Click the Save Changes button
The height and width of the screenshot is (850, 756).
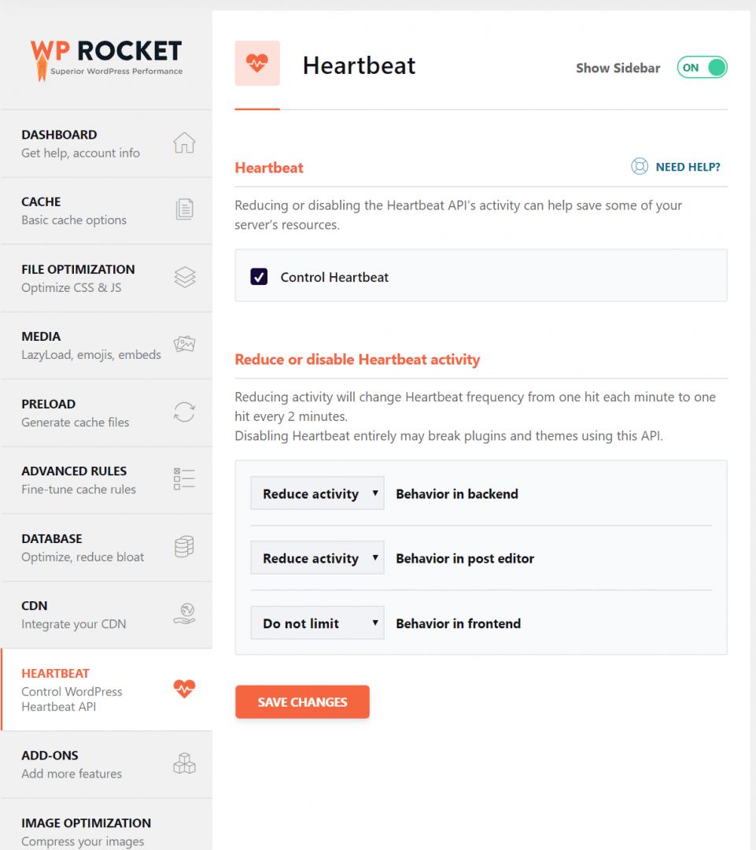[302, 701]
